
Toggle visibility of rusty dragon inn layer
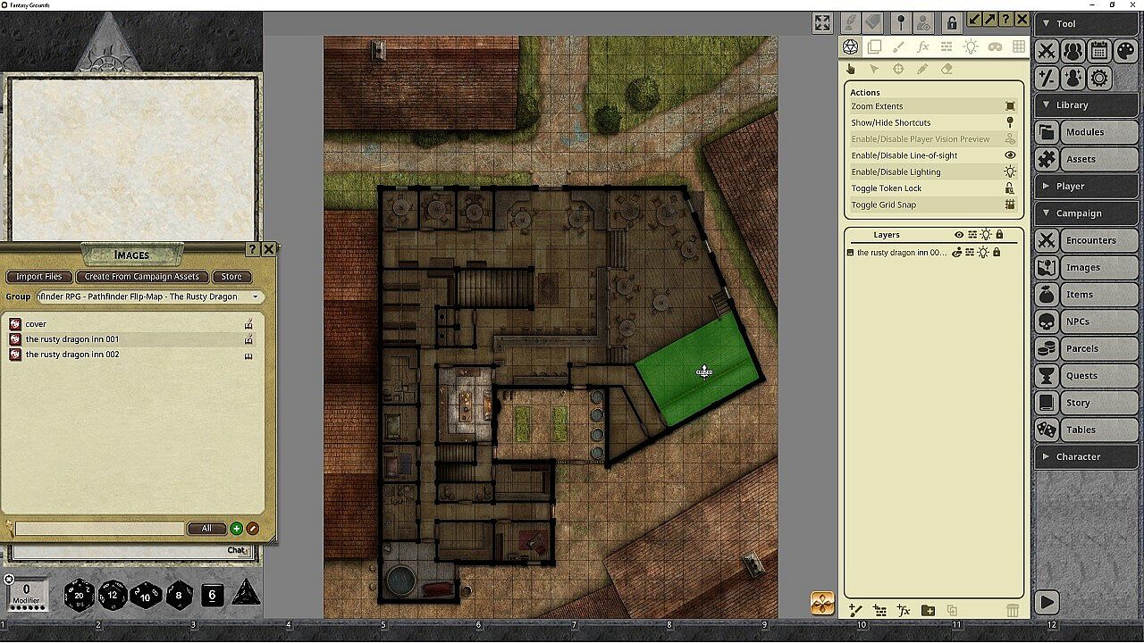pyautogui.click(x=956, y=253)
